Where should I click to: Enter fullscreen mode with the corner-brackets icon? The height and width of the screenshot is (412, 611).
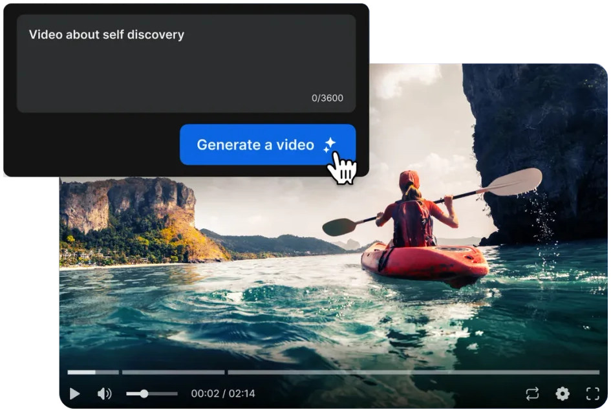592,393
